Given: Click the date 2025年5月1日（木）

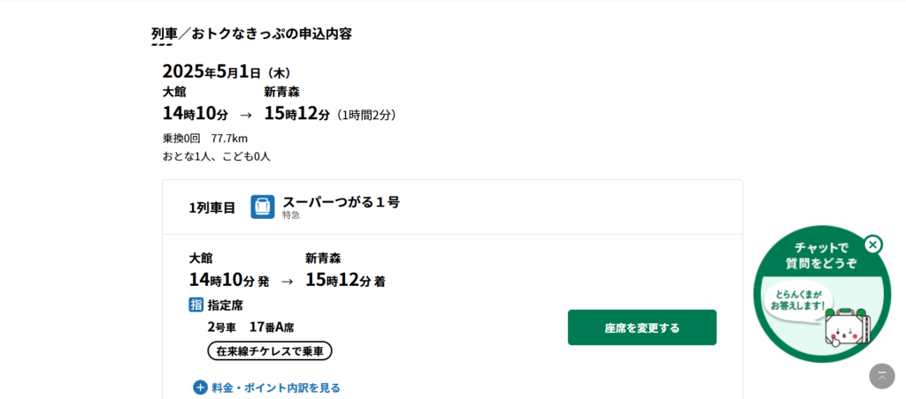Looking at the screenshot, I should 226,72.
